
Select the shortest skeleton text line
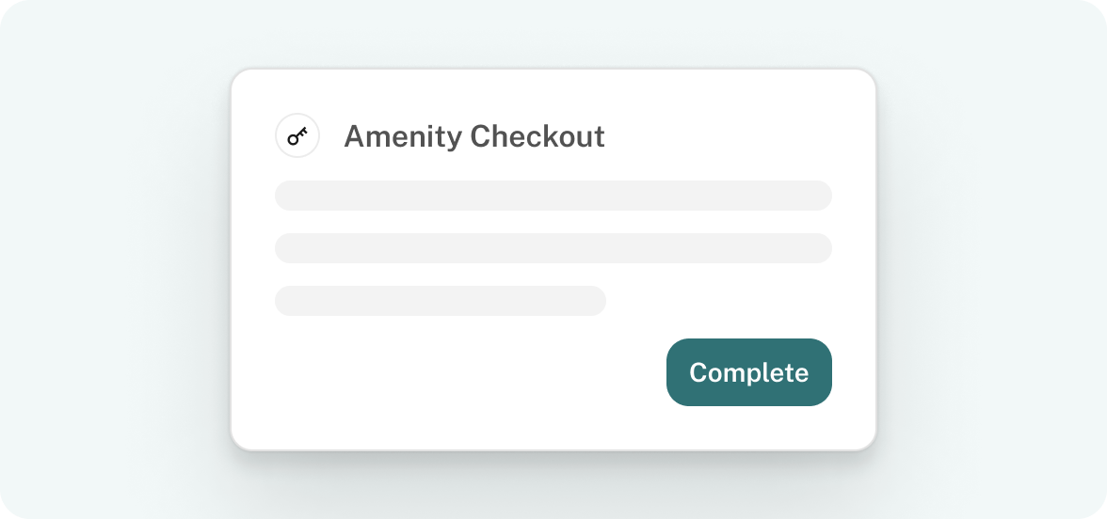point(441,301)
